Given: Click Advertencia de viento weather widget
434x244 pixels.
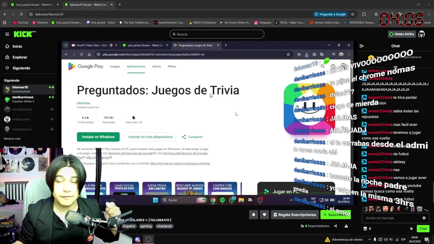Looking at the screenshot, I should pos(344,240).
